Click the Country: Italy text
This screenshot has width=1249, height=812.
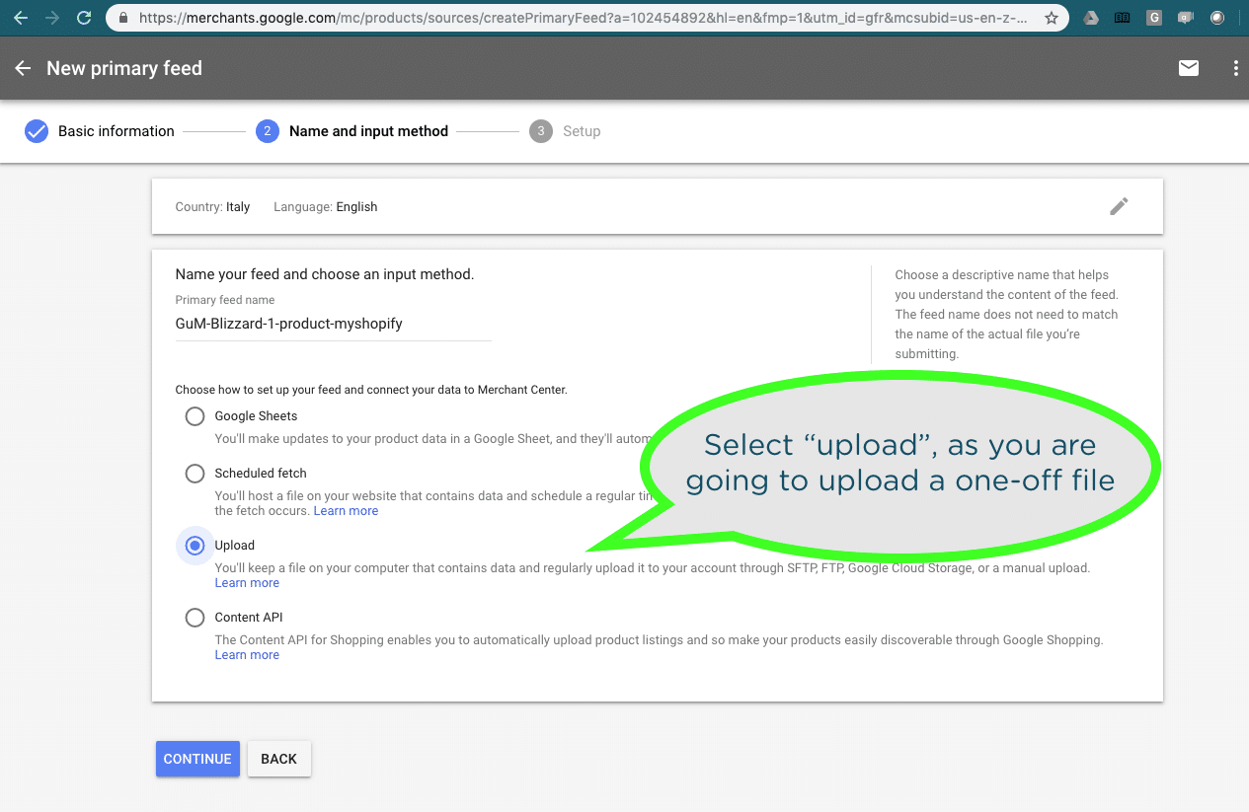coord(212,207)
